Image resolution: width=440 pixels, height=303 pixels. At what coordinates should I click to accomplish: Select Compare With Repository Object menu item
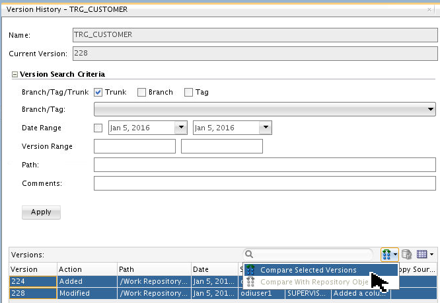pos(321,282)
